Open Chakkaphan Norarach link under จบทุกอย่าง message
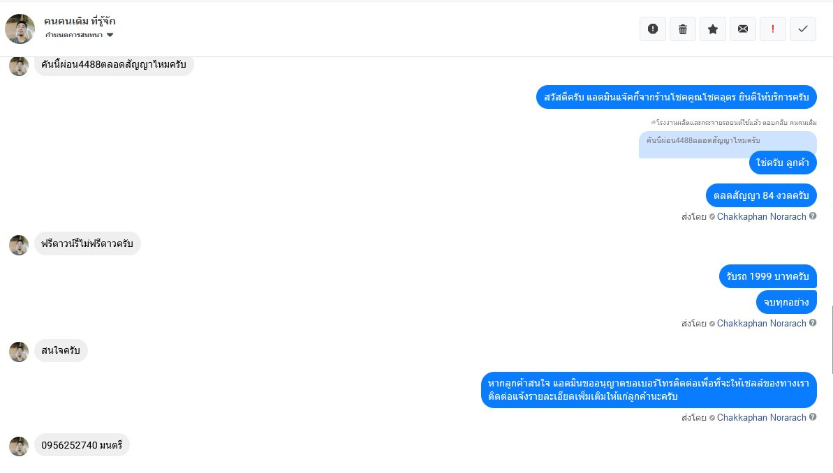This screenshot has width=833, height=473. click(x=761, y=323)
